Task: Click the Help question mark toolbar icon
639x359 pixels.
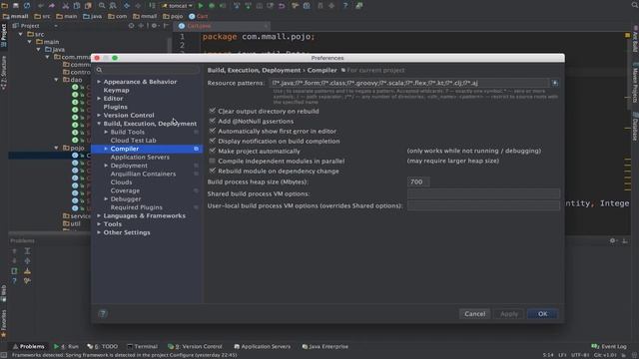Action: coord(345,6)
